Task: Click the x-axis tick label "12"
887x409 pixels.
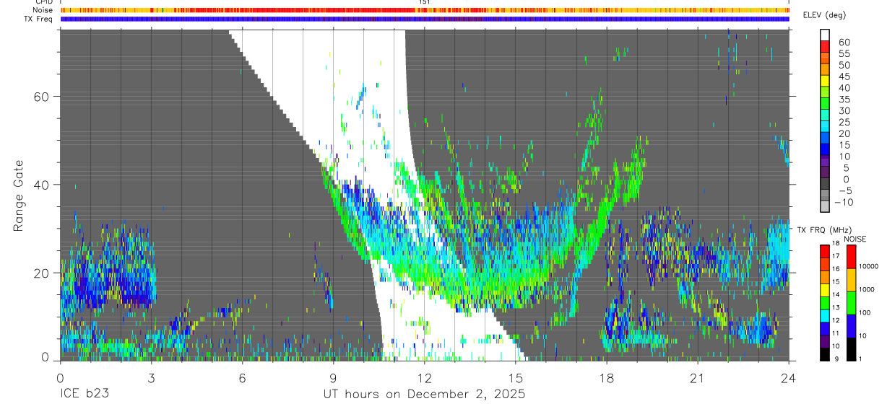Action: click(424, 377)
